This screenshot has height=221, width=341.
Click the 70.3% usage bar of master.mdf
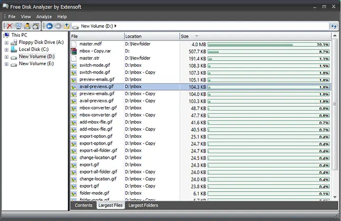click(x=269, y=45)
